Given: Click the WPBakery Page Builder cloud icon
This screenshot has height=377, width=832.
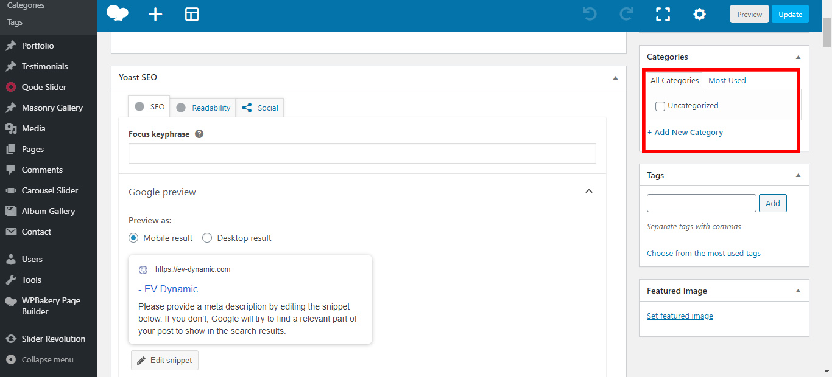Looking at the screenshot, I should [11, 301].
